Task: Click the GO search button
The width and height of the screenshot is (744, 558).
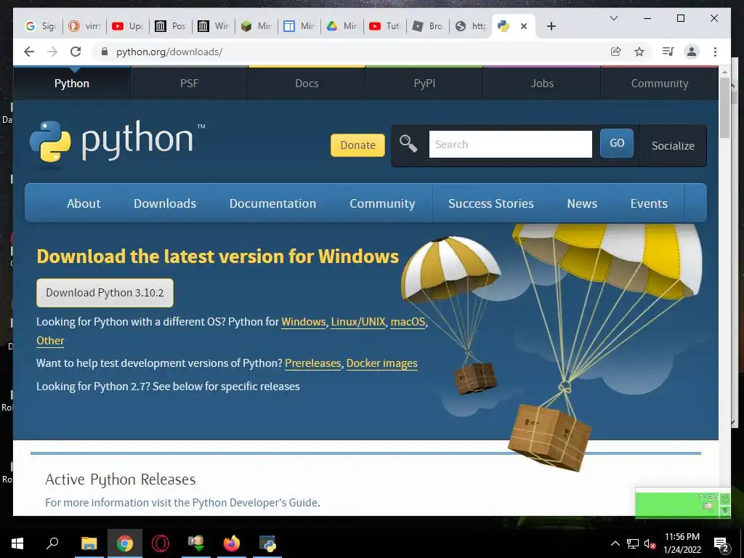Action: [x=617, y=143]
